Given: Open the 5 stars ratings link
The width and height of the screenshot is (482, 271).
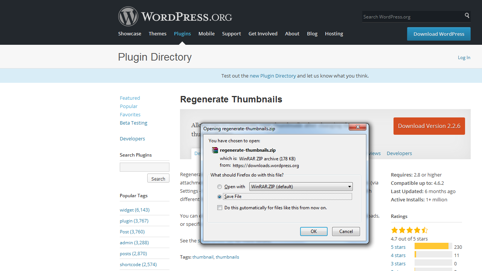Looking at the screenshot, I should click(398, 247).
